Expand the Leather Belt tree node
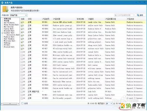This screenshot has height=111, width=147. [x=2, y=33]
